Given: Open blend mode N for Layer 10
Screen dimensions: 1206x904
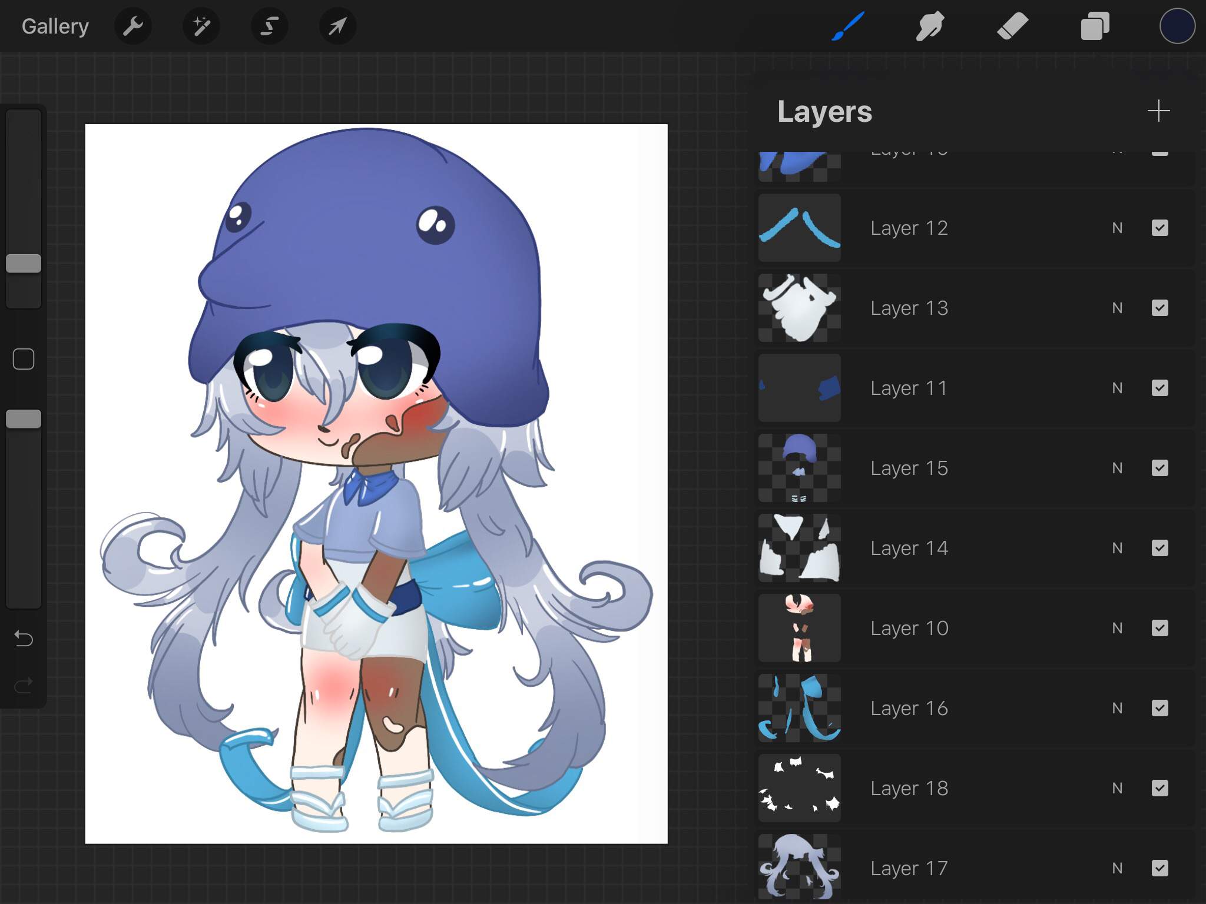Looking at the screenshot, I should 1117,628.
